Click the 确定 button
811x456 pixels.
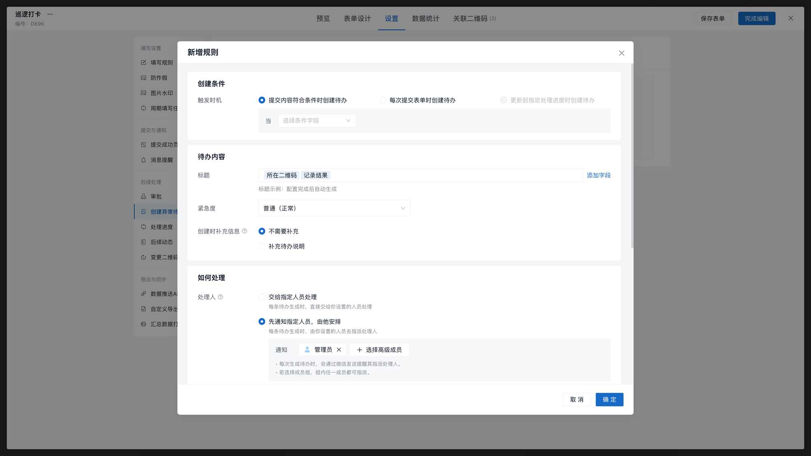click(x=609, y=400)
